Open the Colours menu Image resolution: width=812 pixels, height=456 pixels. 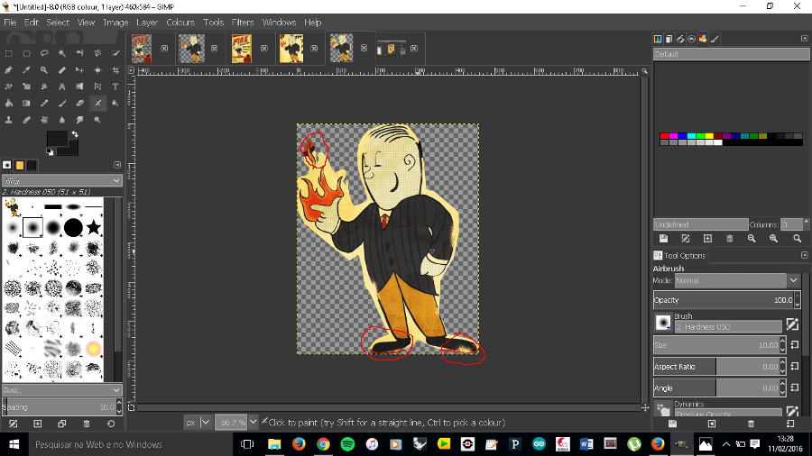180,23
